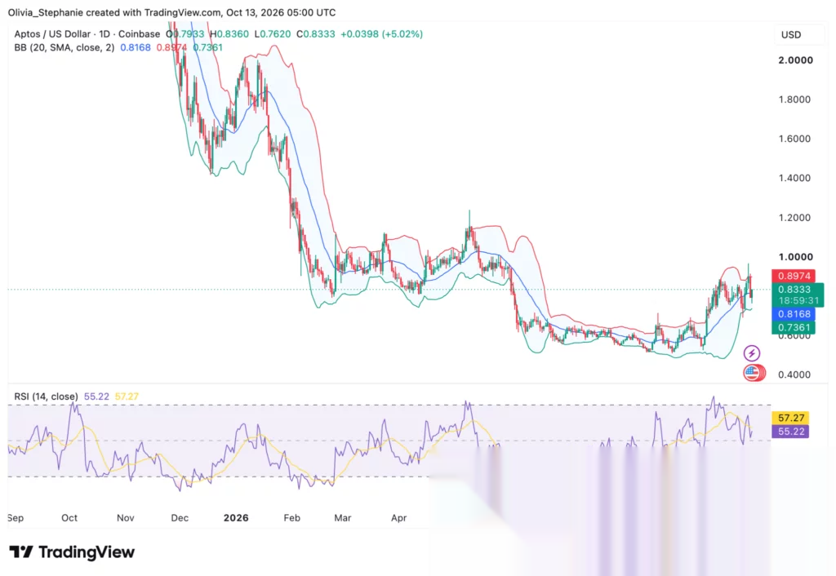The height and width of the screenshot is (576, 836).
Task: Click the H0.8360 high value in header
Action: pos(229,34)
